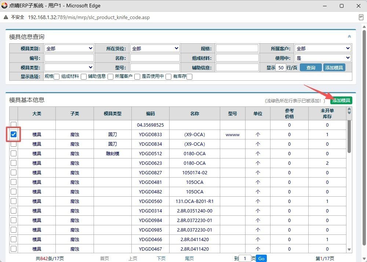Viewport: 367px width, 262px height.
Task: Click the wwww model cell
Action: point(232,135)
